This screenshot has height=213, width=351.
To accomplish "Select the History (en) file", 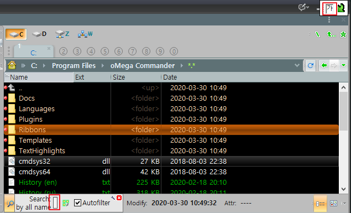I will (38, 183).
